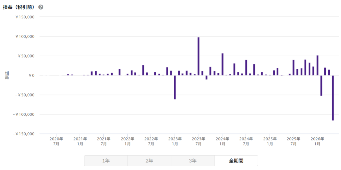Click the 2021年 1月 axis label
341x170 pixels.
(80, 141)
